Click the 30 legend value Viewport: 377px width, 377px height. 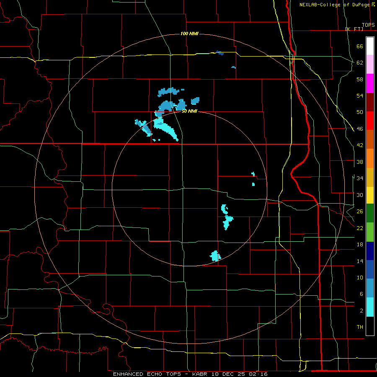pyautogui.click(x=360, y=195)
